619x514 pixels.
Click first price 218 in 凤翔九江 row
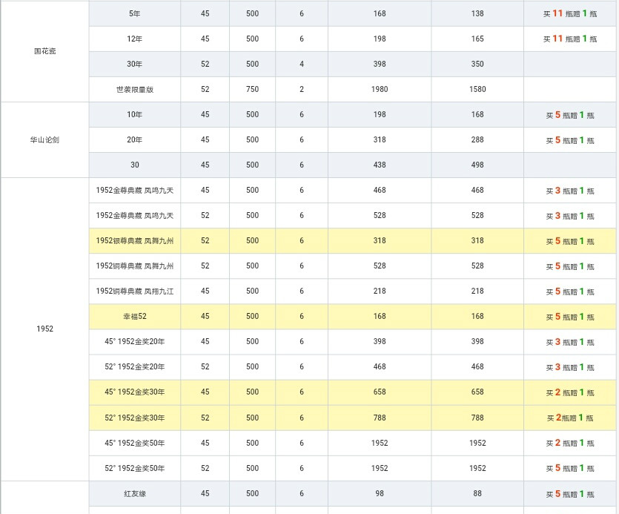click(380, 291)
